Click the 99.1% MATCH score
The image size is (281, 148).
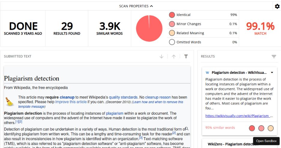tap(260, 29)
